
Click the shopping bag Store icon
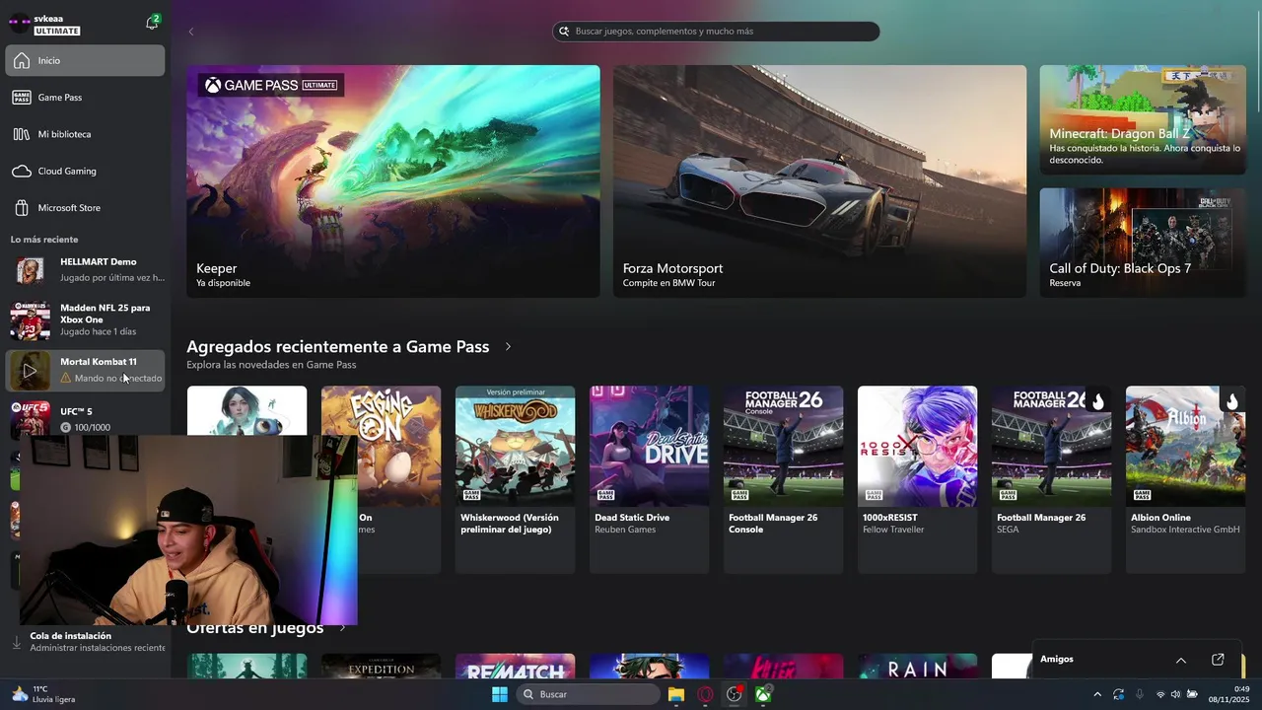[x=22, y=208]
